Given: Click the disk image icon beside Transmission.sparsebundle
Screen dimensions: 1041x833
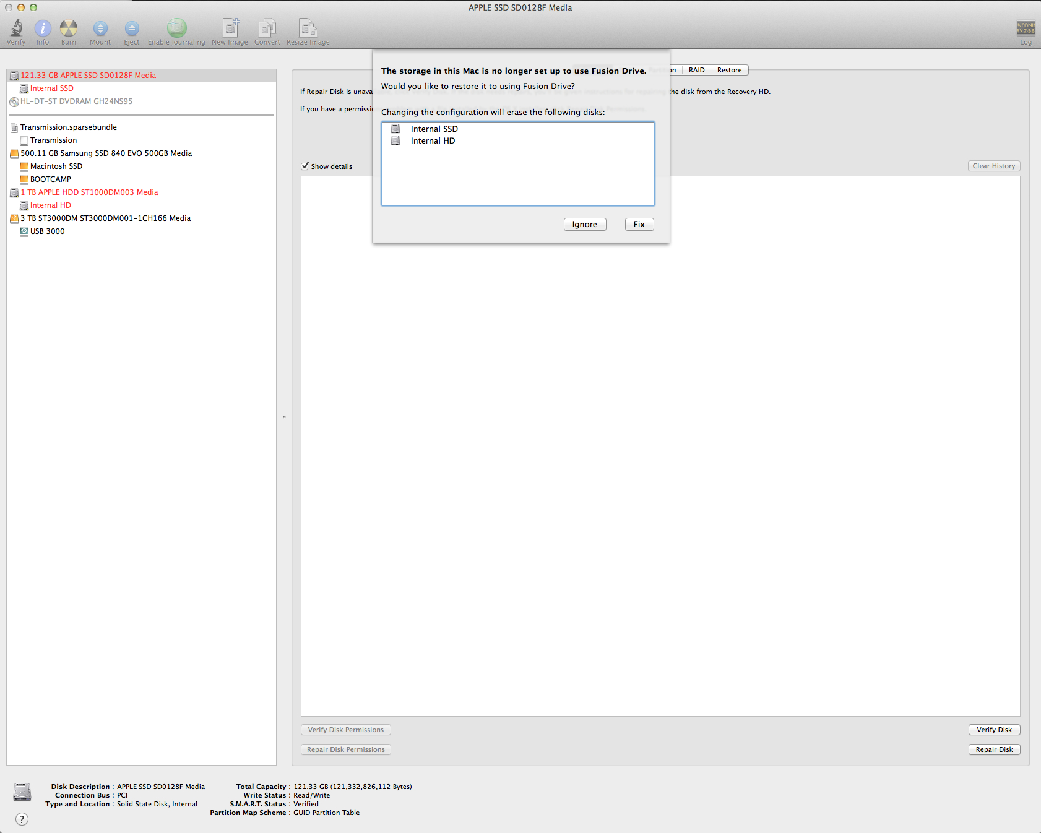Looking at the screenshot, I should coord(14,127).
